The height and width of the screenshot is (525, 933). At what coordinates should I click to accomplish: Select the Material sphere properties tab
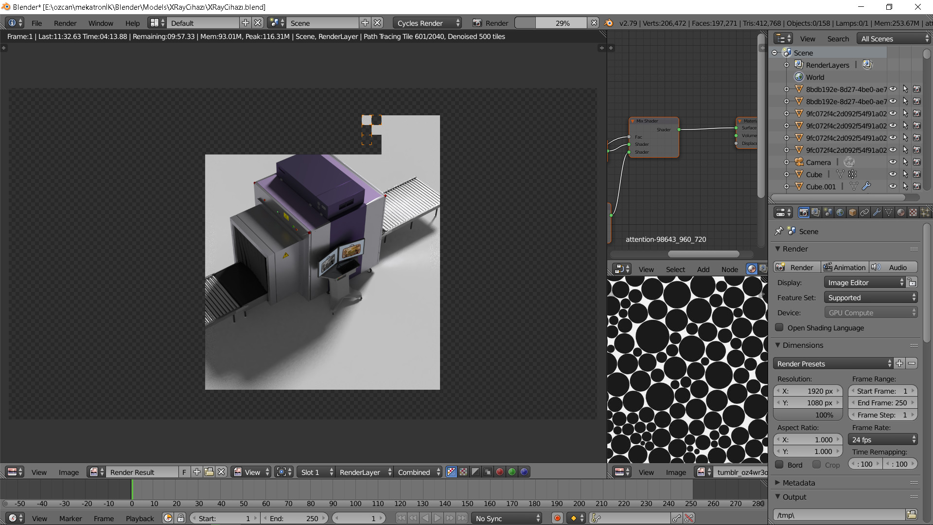(901, 213)
